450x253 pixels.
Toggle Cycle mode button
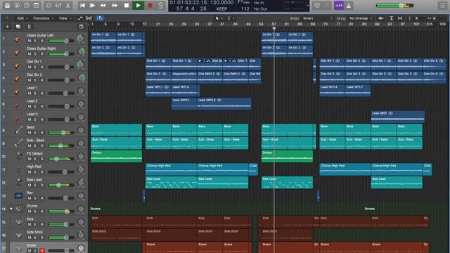161,6
